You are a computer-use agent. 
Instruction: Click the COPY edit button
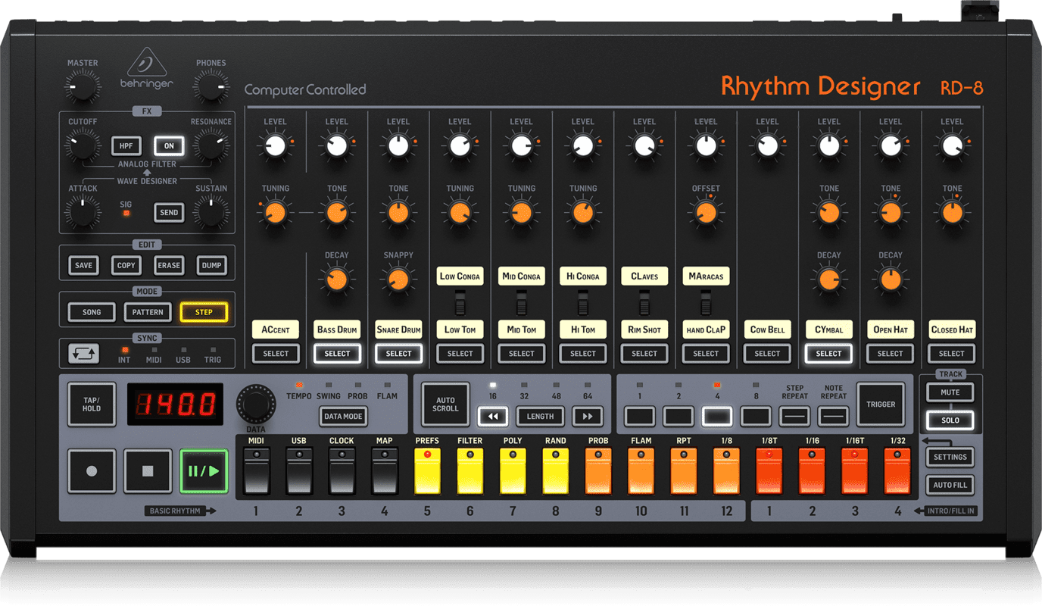(126, 266)
